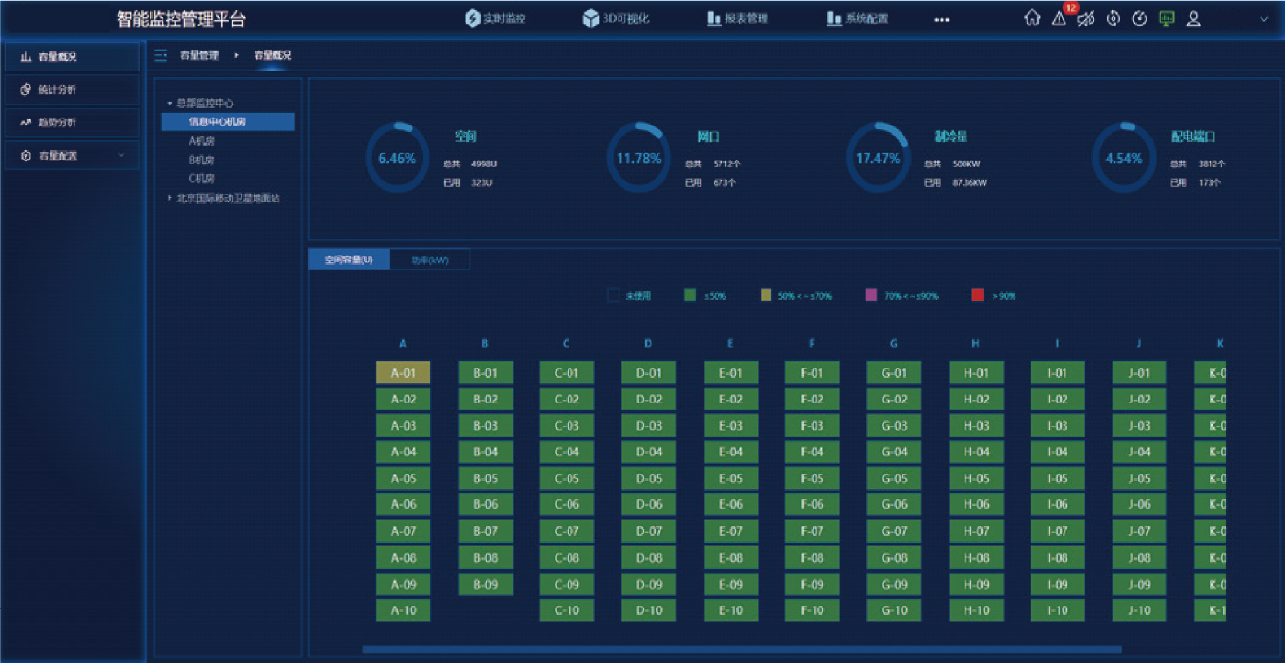Toggle the green ≤50% legend item
The height and width of the screenshot is (664, 1287).
point(705,295)
